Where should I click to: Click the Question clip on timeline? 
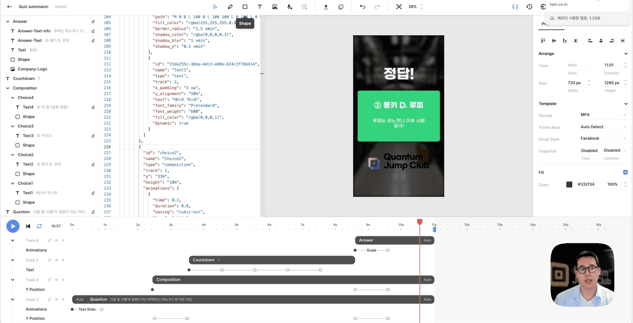pos(253,300)
